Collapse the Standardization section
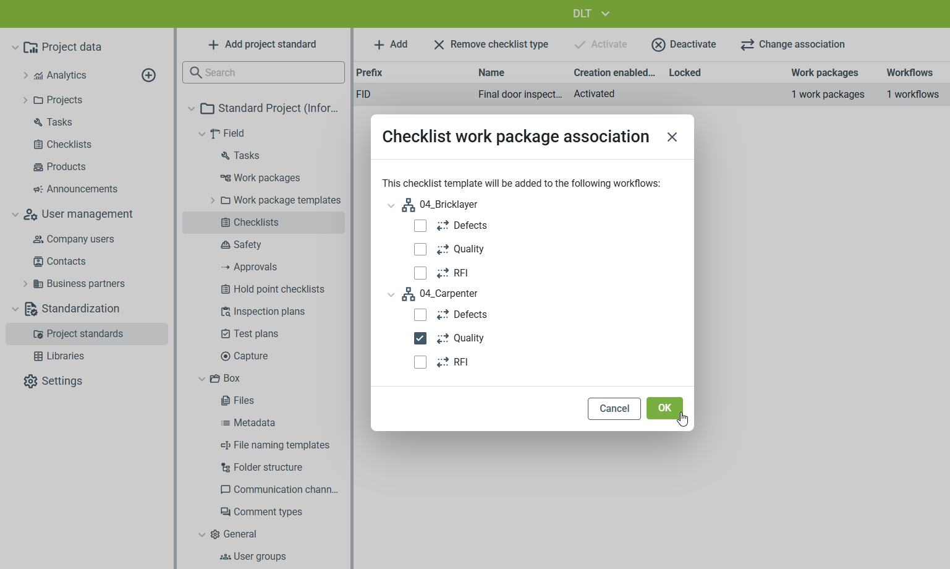Screen dimensions: 950x569 coord(15,309)
